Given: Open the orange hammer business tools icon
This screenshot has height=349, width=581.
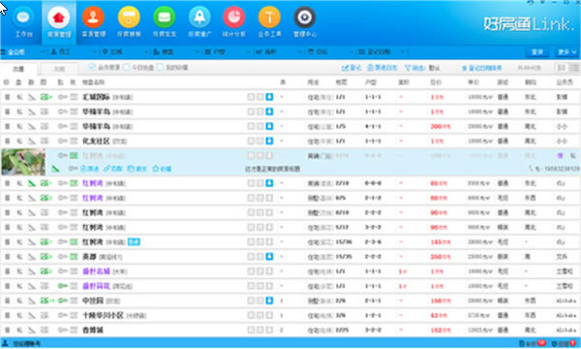Looking at the screenshot, I should (269, 22).
